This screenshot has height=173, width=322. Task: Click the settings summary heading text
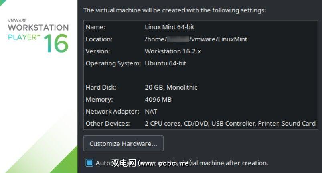click(174, 10)
